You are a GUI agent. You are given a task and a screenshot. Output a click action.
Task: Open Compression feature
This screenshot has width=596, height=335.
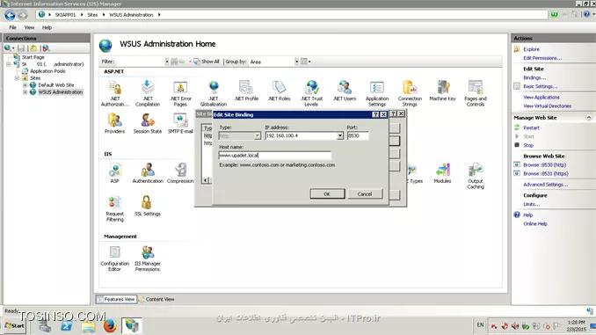pyautogui.click(x=180, y=173)
